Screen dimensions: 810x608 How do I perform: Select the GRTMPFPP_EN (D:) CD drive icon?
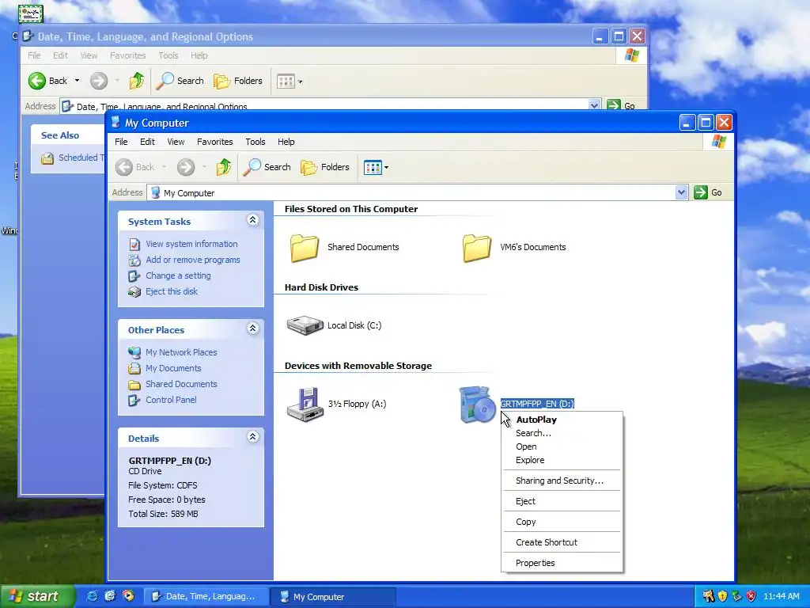tap(477, 405)
